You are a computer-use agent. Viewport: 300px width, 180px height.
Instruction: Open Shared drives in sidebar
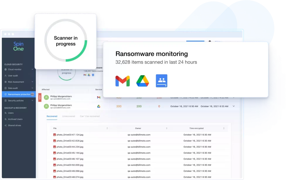pyautogui.click(x=15, y=125)
